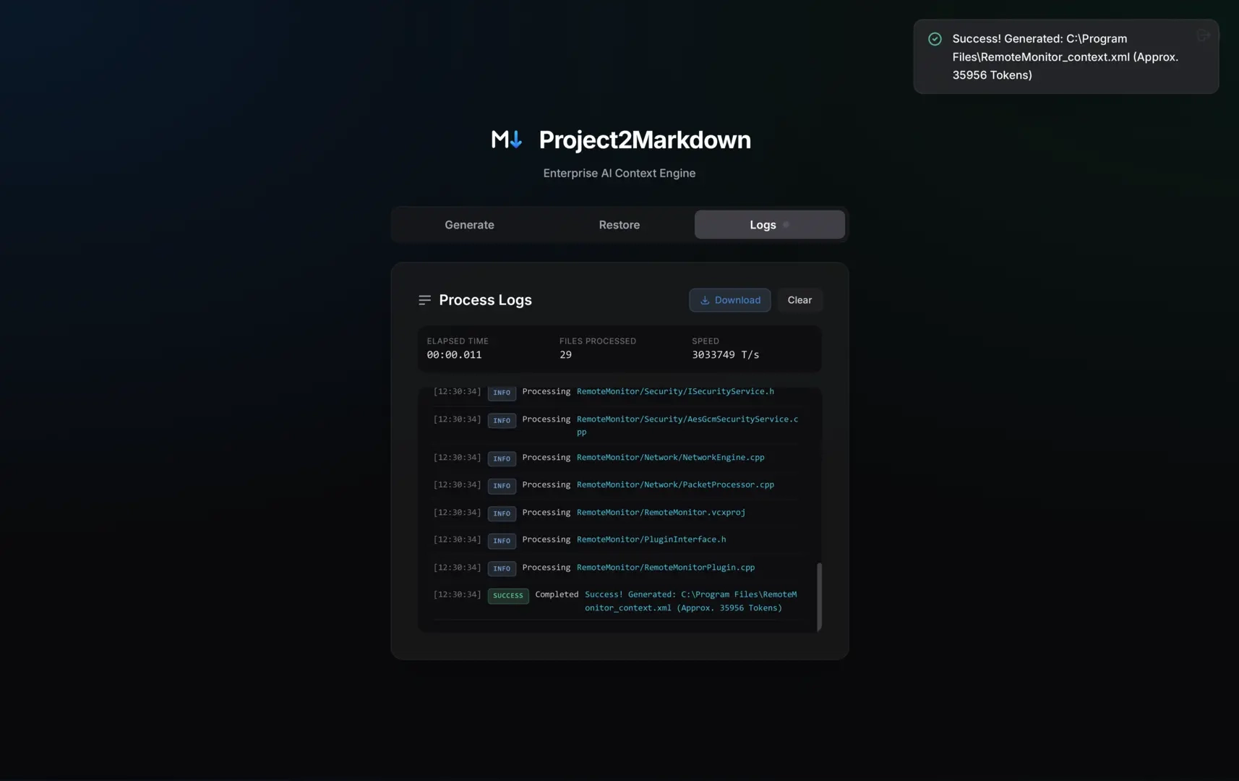Viewport: 1239px width, 781px height.
Task: Click the toast message mentioning 35956 Tokens
Action: click(1066, 56)
